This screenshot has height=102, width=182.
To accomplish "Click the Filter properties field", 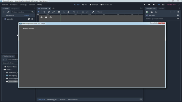I will tap(162, 19).
